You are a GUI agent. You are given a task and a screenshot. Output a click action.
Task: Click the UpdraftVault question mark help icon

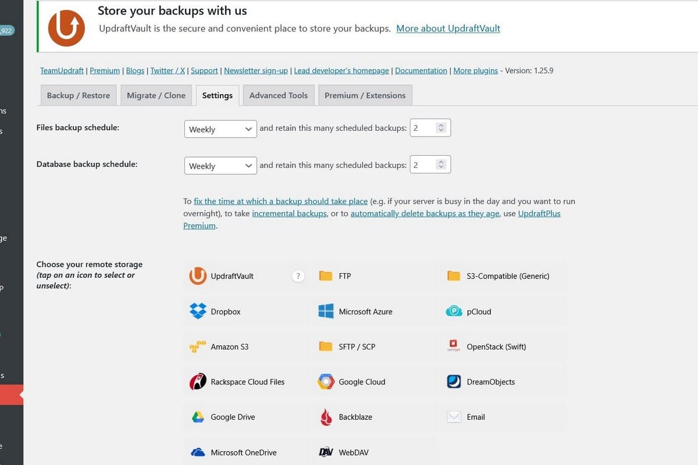(298, 276)
